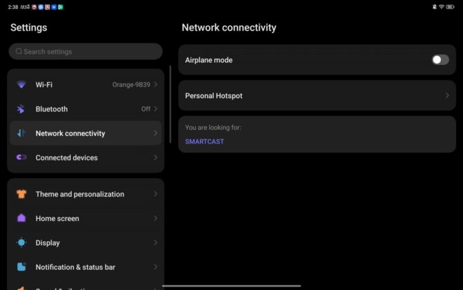Tap the Wi-Fi icon in settings list

[x=21, y=84]
